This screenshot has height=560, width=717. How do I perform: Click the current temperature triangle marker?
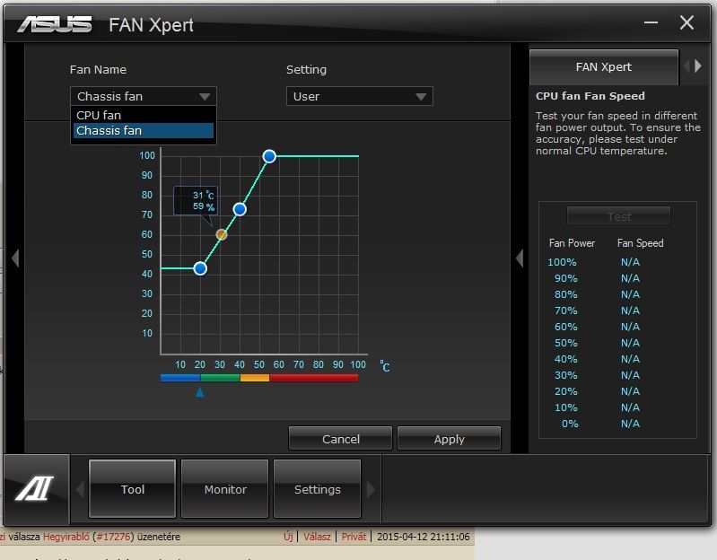(x=200, y=392)
